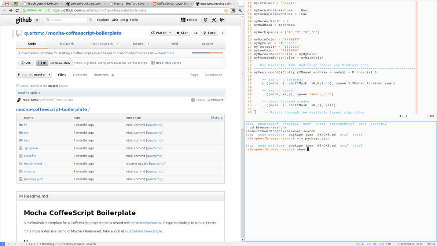The image size is (437, 246).
Task: Select HTTP clone protocol
Action: (42, 63)
